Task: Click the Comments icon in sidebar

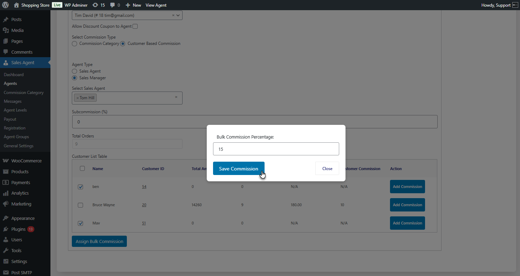Action: (6, 52)
